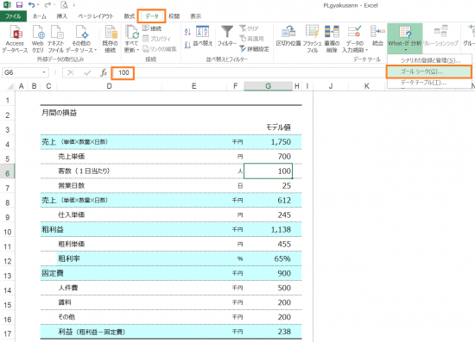Sort descending Z to A icon
Image resolution: width=475 pixels, height=342 pixels.
click(x=187, y=45)
